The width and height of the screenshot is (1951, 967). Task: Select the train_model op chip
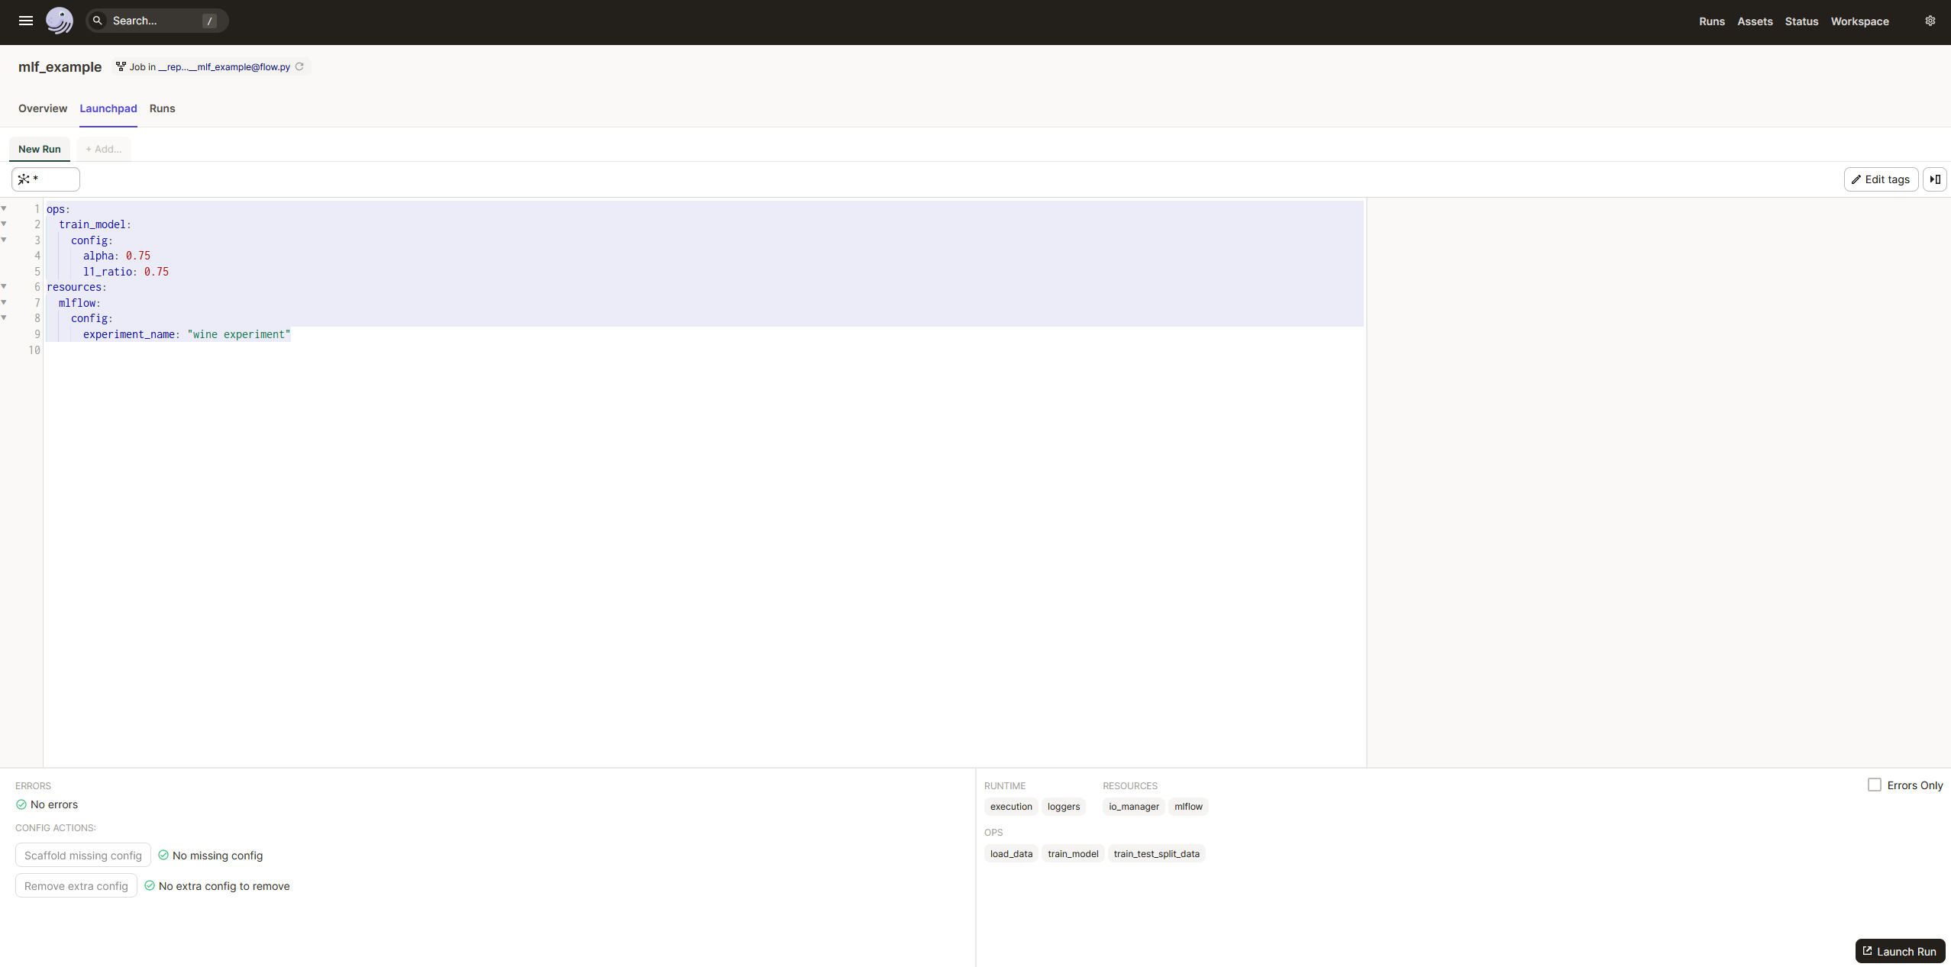tap(1073, 853)
